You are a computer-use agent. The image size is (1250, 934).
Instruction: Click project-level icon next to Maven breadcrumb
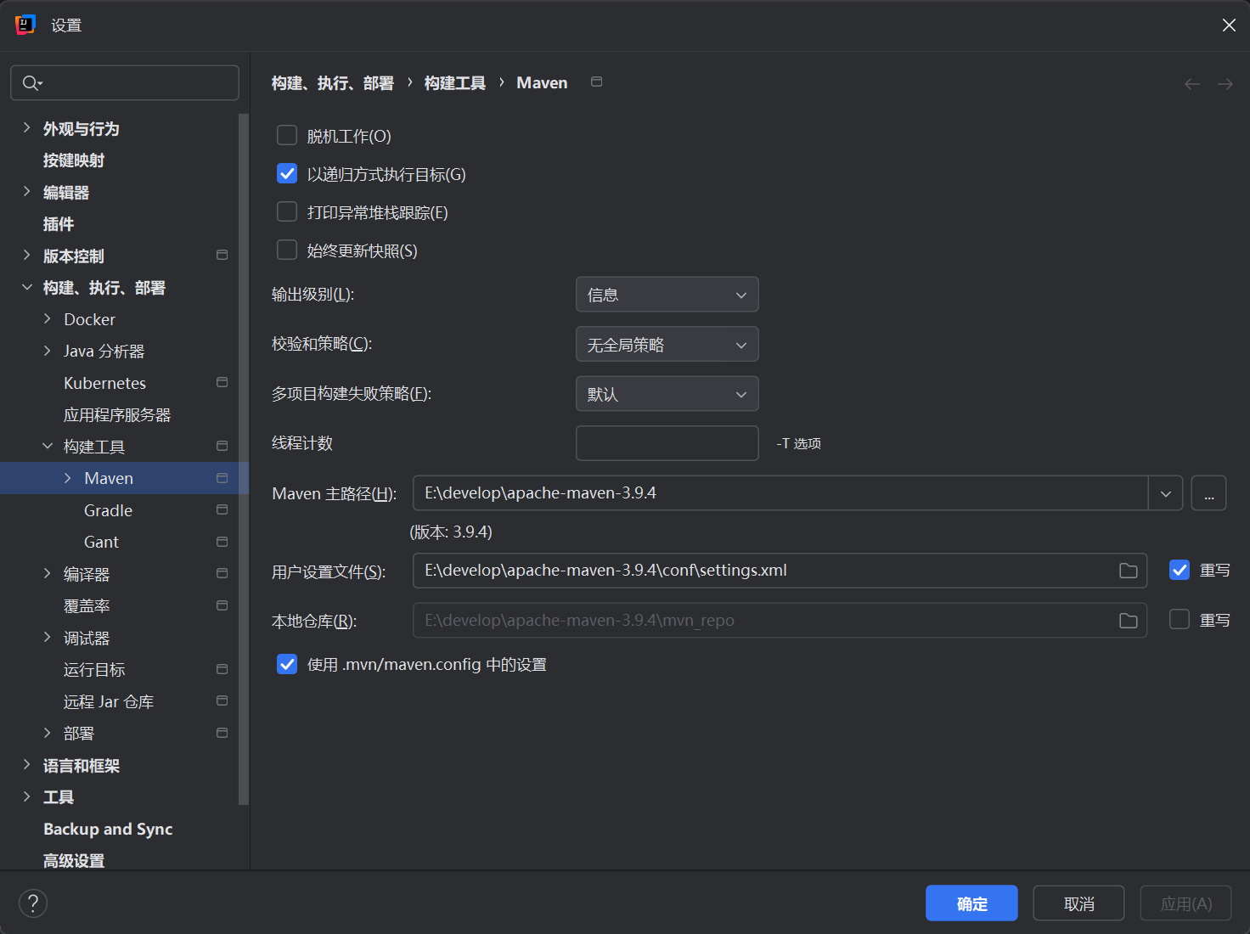point(597,82)
